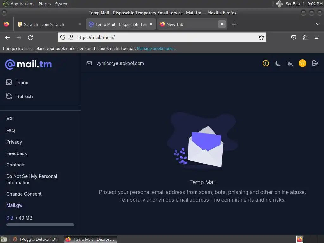Open a new browser tab with plus
The height and width of the screenshot is (243, 324).
pos(234,24)
